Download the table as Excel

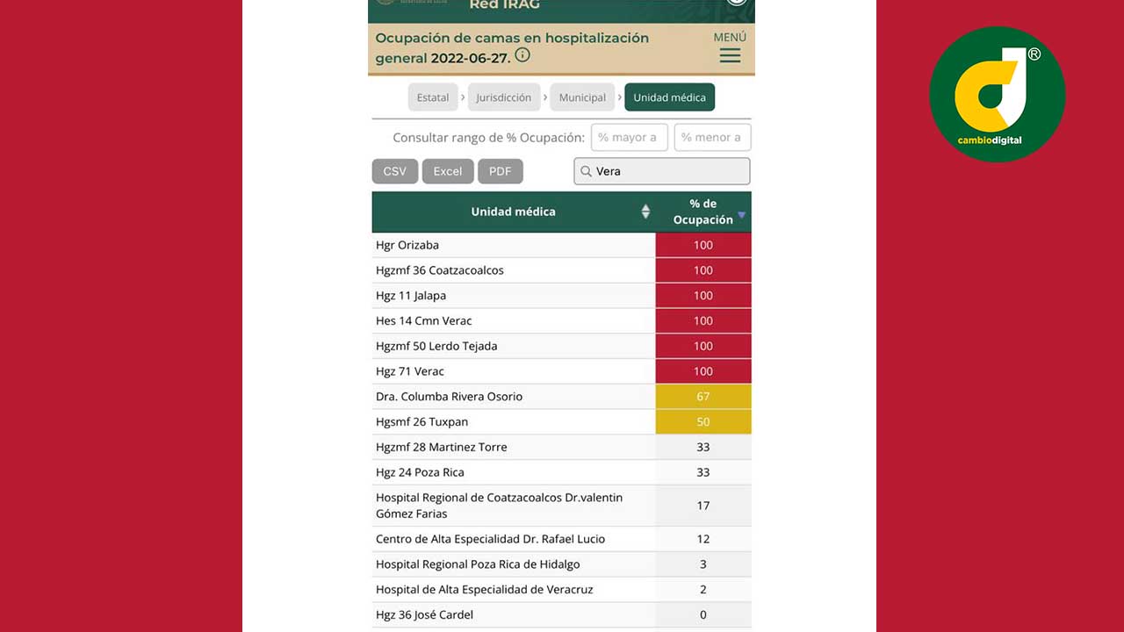coord(447,171)
